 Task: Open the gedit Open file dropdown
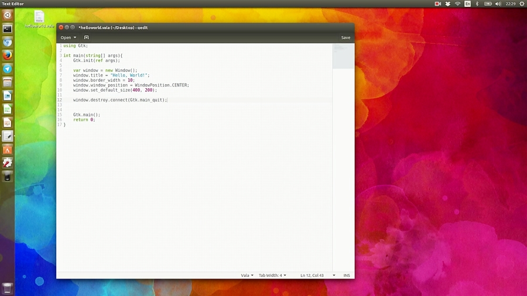69,37
